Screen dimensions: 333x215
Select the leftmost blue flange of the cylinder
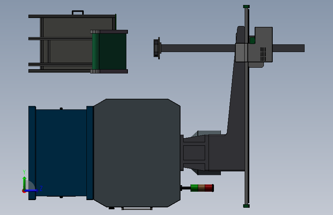point(32,153)
